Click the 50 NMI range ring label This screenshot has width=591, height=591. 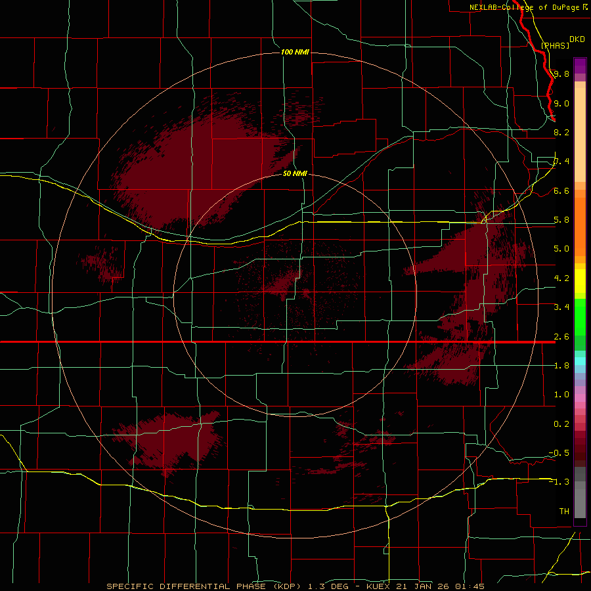pos(295,173)
